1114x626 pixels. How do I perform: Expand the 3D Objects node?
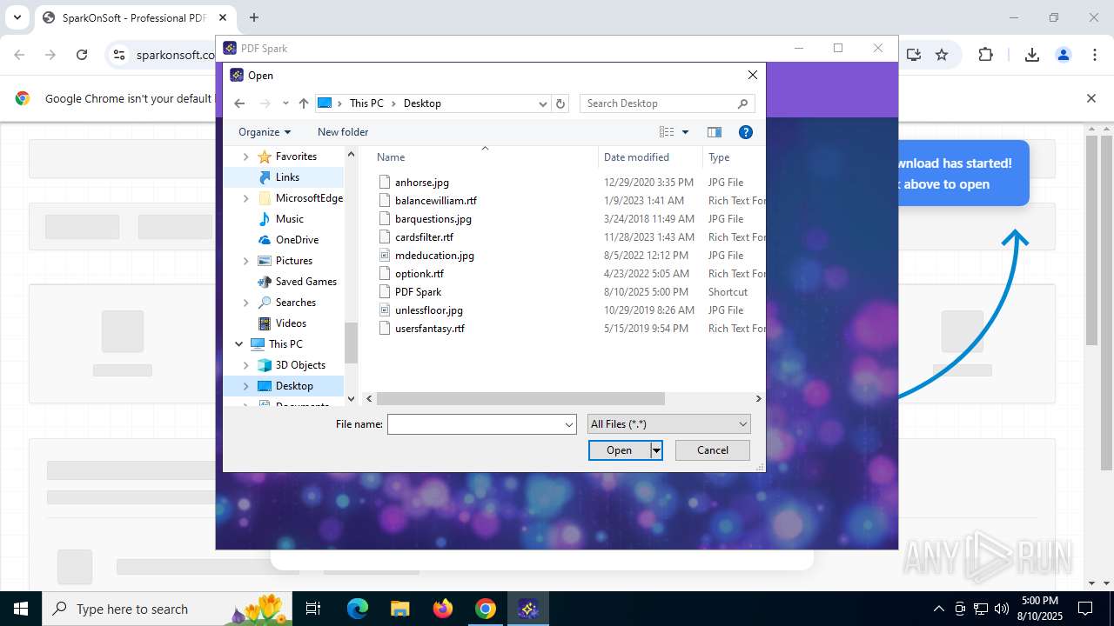(x=245, y=365)
